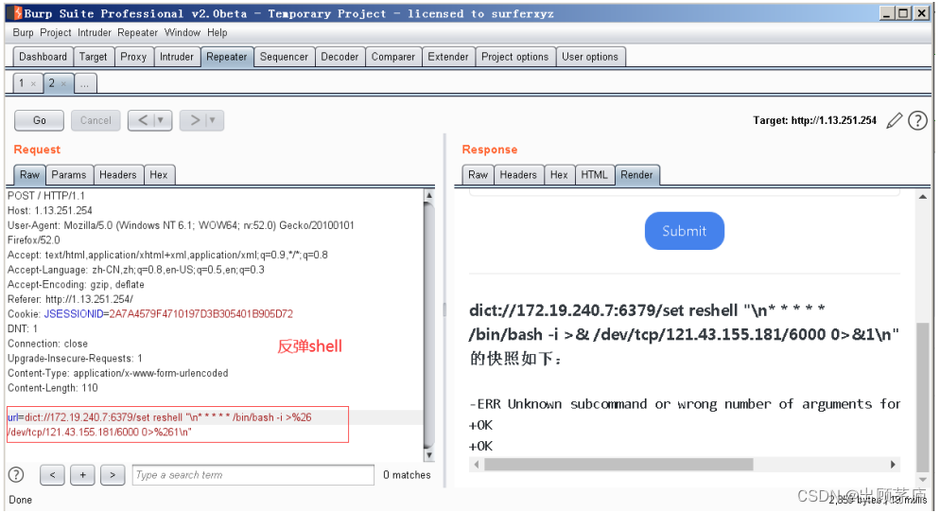This screenshot has height=513, width=940.
Task: Click the response pane scrollbar up arrow
Action: click(923, 197)
